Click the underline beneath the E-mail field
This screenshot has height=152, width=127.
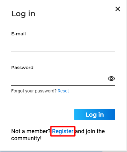click(x=63, y=52)
